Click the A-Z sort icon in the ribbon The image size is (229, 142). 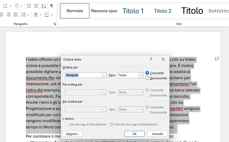point(44,6)
